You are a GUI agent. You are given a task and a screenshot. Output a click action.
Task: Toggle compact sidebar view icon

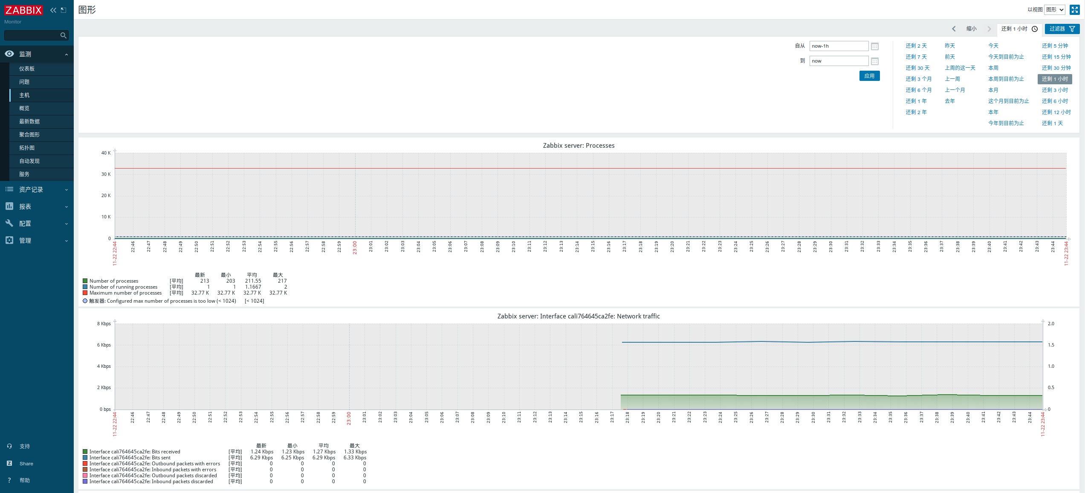64,10
